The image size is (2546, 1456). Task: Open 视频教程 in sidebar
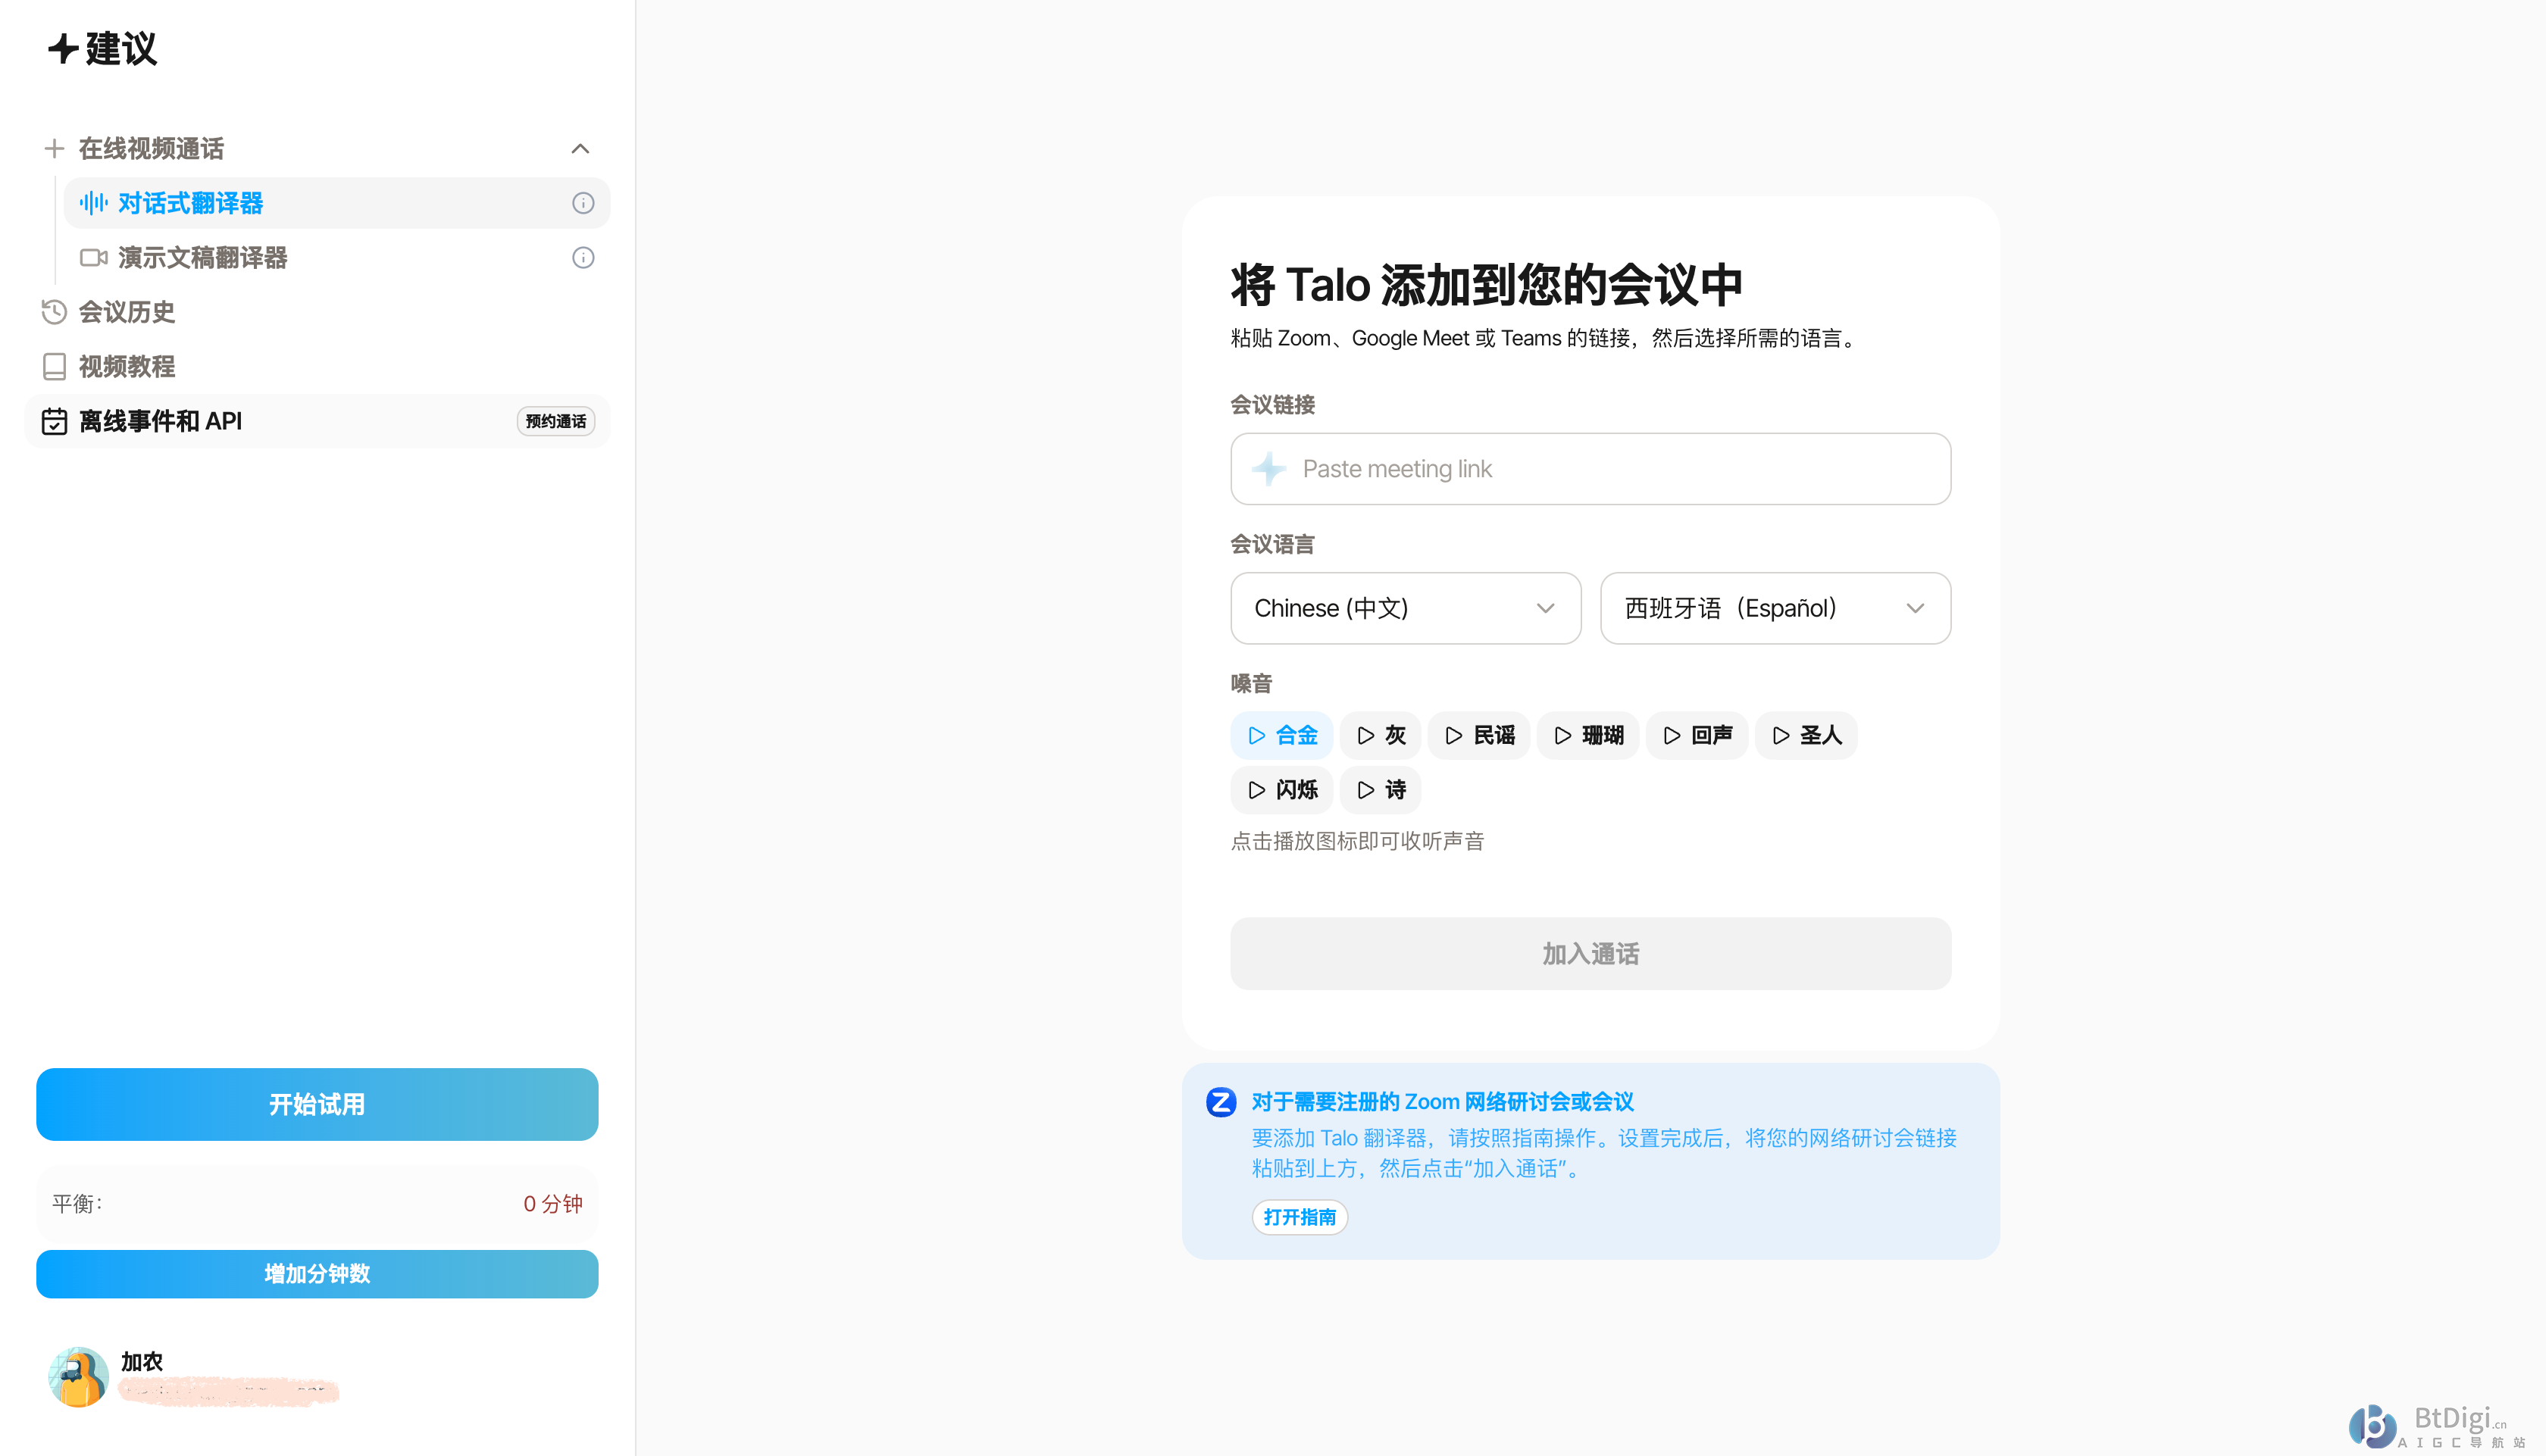(126, 367)
